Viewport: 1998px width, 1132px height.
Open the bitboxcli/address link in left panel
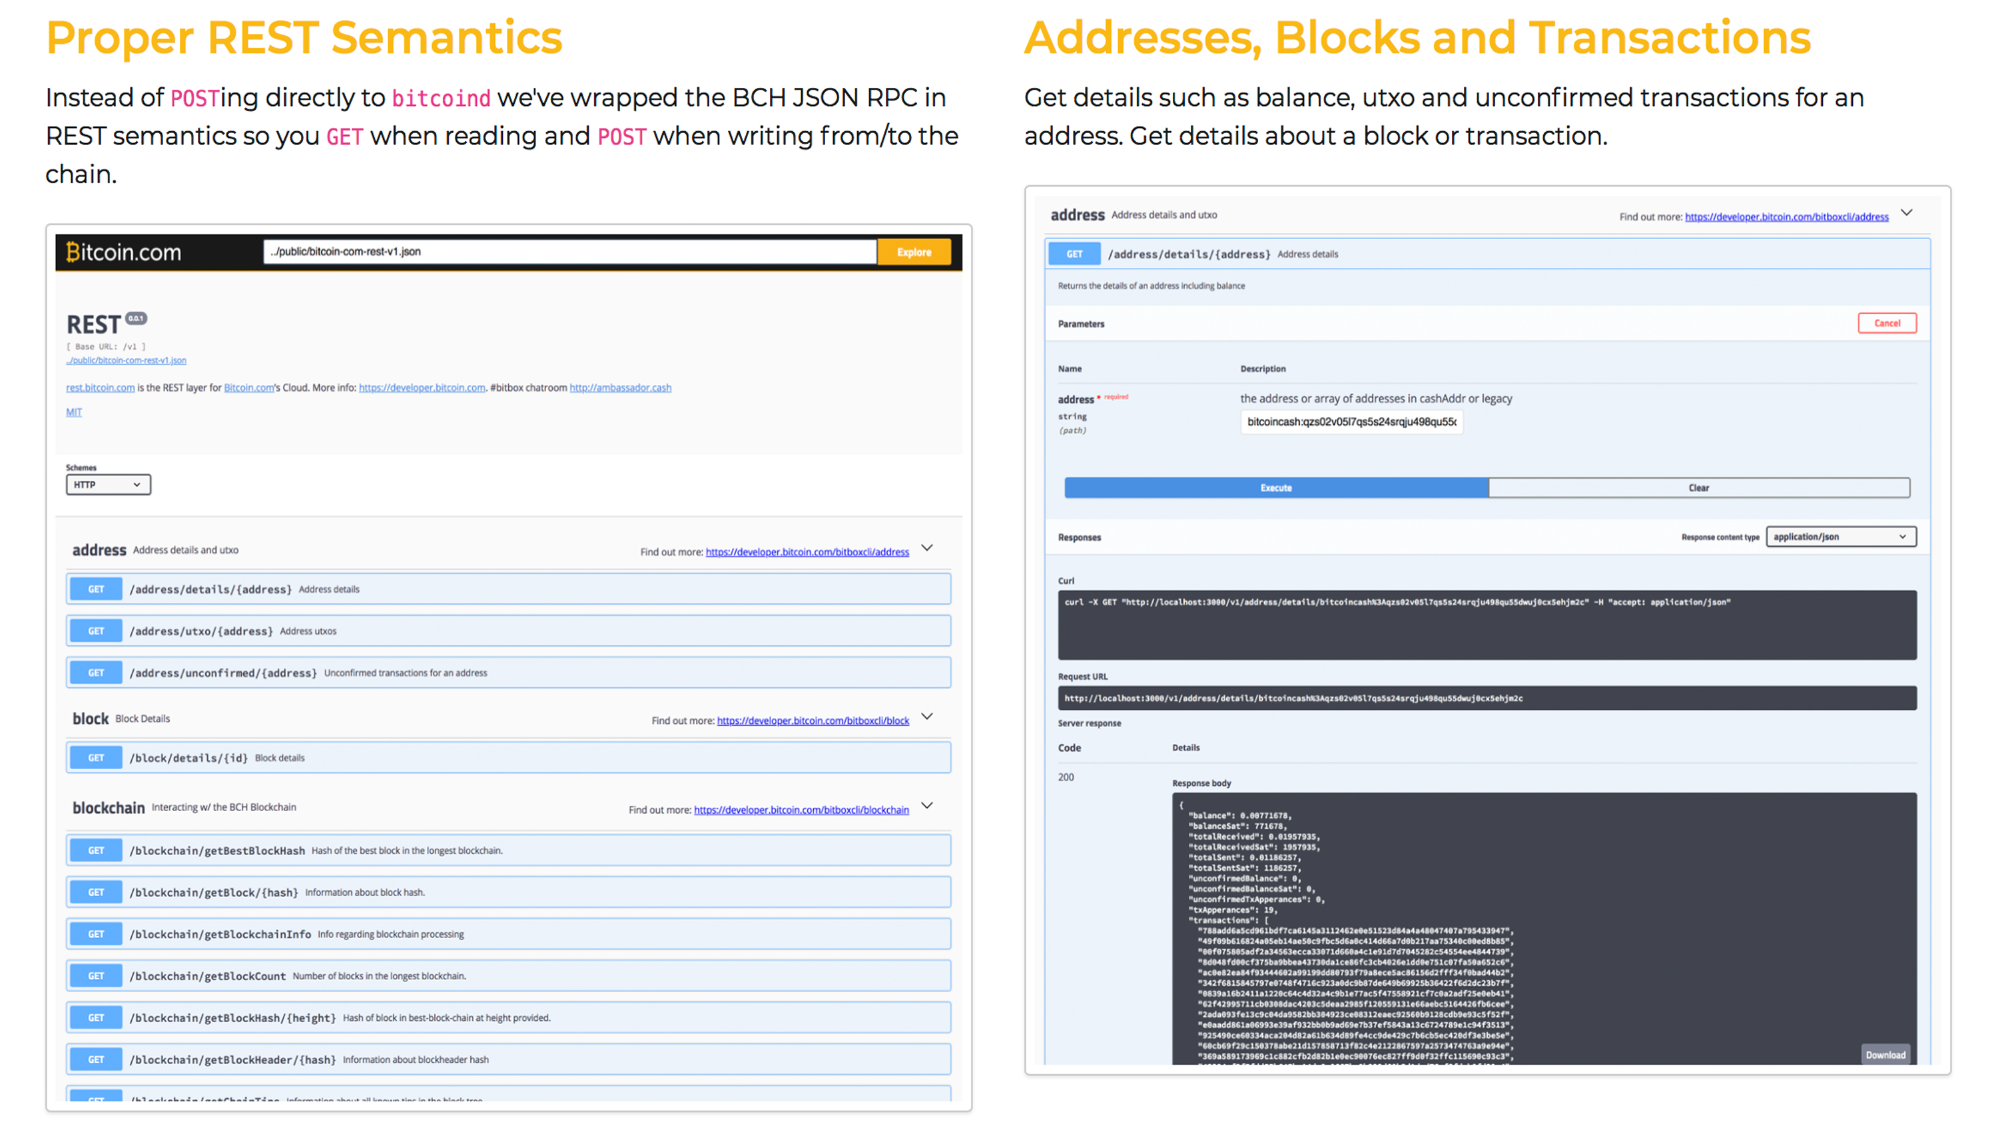807,552
